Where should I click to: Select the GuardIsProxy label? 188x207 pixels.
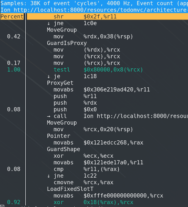pos(67,43)
